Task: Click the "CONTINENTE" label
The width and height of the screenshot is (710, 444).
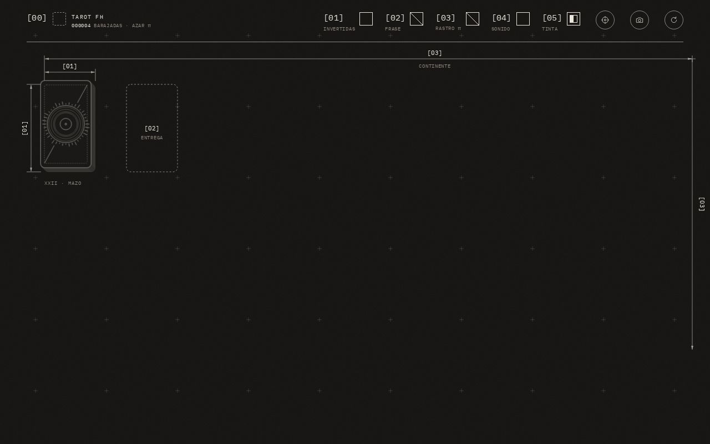Action: [x=435, y=66]
